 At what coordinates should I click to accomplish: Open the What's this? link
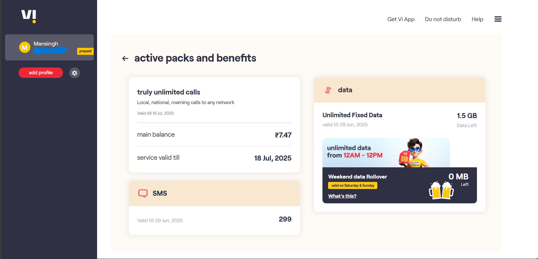[x=342, y=196]
